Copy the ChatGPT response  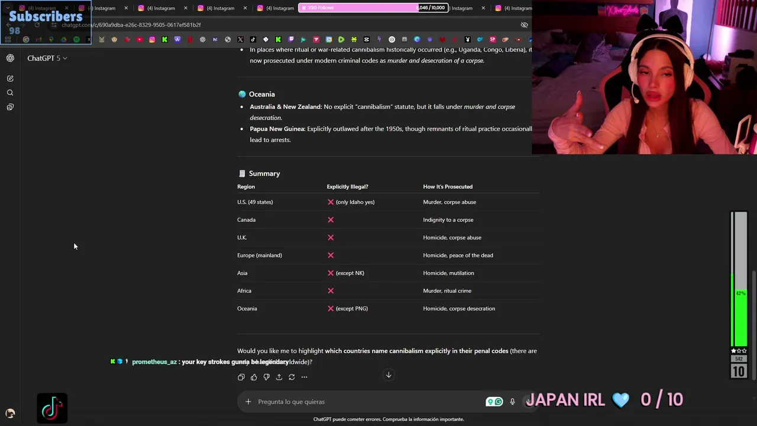(x=241, y=377)
